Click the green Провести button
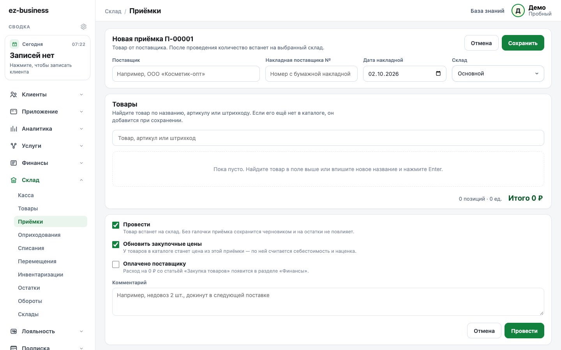 click(x=524, y=331)
